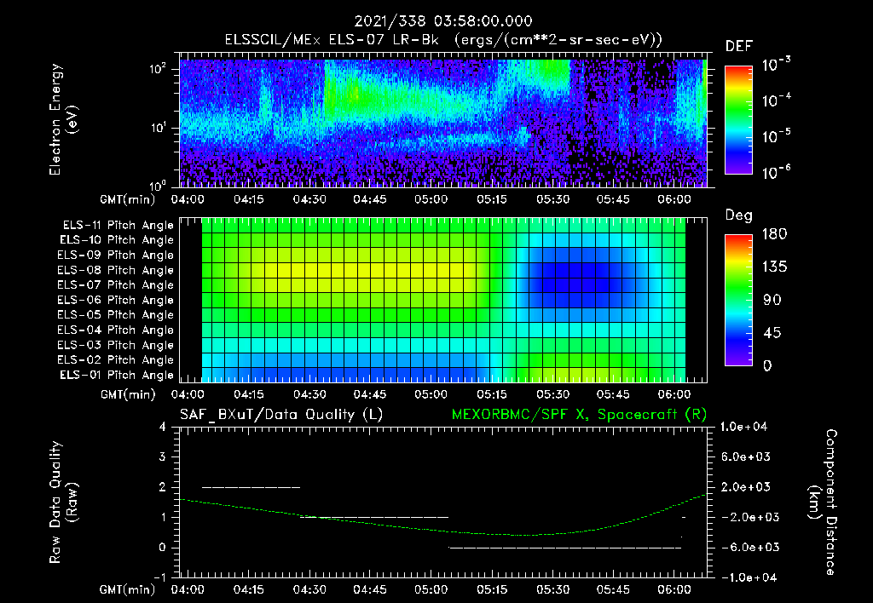Image resolution: width=873 pixels, height=603 pixels.
Task: Click the '04:30' tick label under the spectrogram
Action: coord(309,199)
